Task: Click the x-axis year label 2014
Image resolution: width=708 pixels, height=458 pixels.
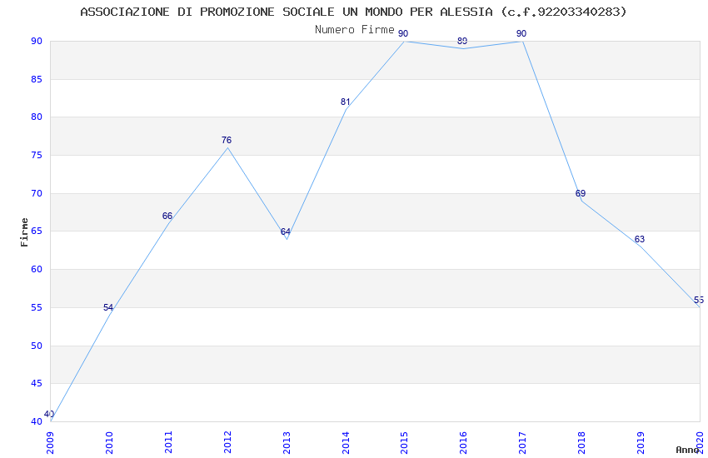Action: [x=346, y=443]
